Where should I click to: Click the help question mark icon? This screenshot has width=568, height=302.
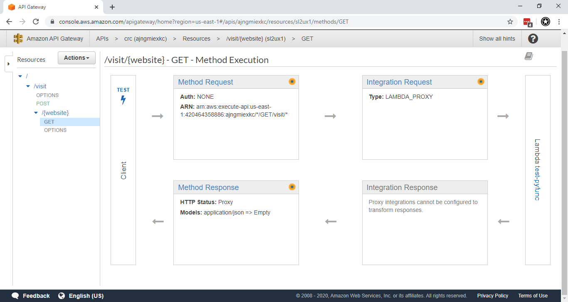click(533, 39)
